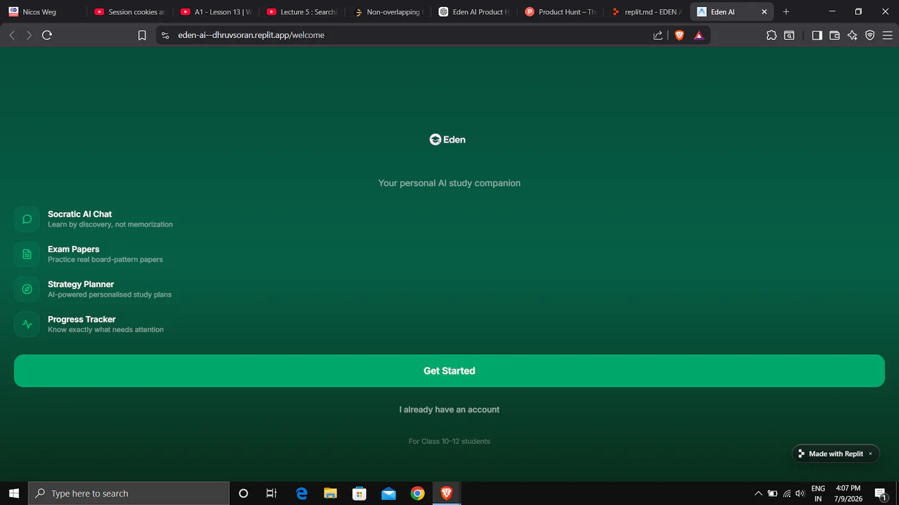Screen dimensions: 899x505
Task: Dismiss the Made with Replit badge
Action: [x=870, y=454]
